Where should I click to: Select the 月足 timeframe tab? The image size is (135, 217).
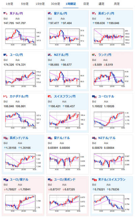(117, 4)
